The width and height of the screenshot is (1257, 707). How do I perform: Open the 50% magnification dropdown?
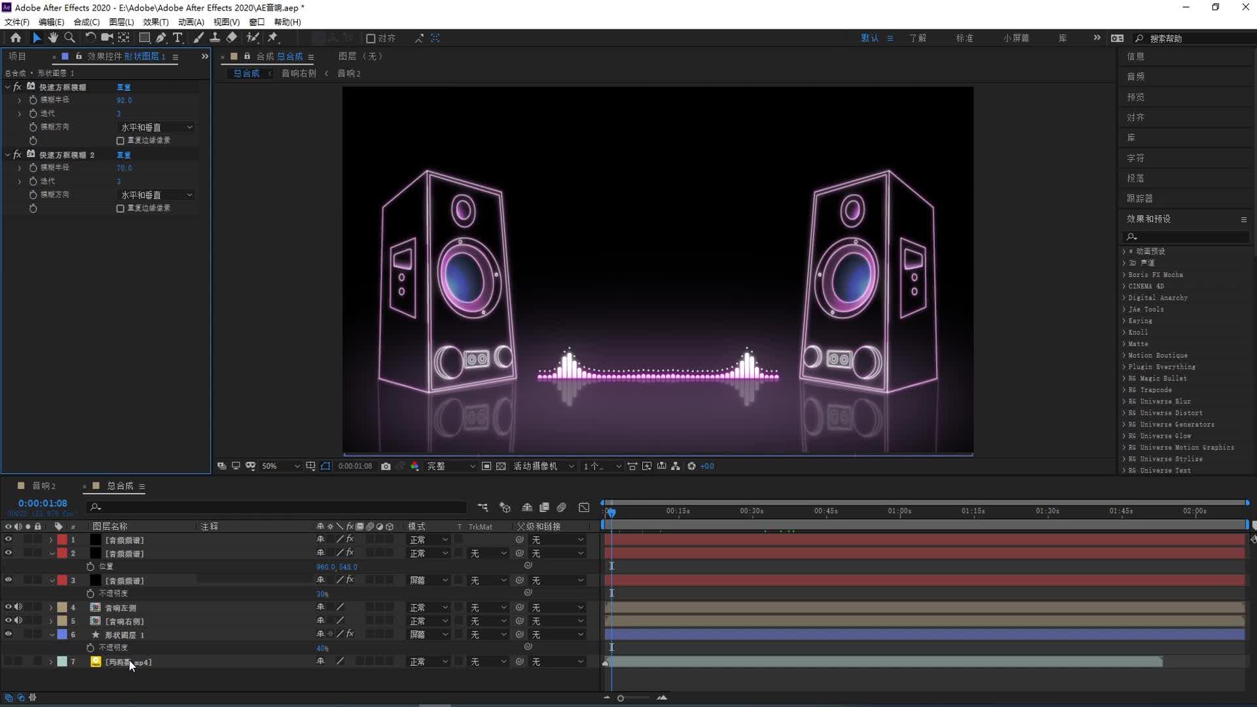(280, 466)
